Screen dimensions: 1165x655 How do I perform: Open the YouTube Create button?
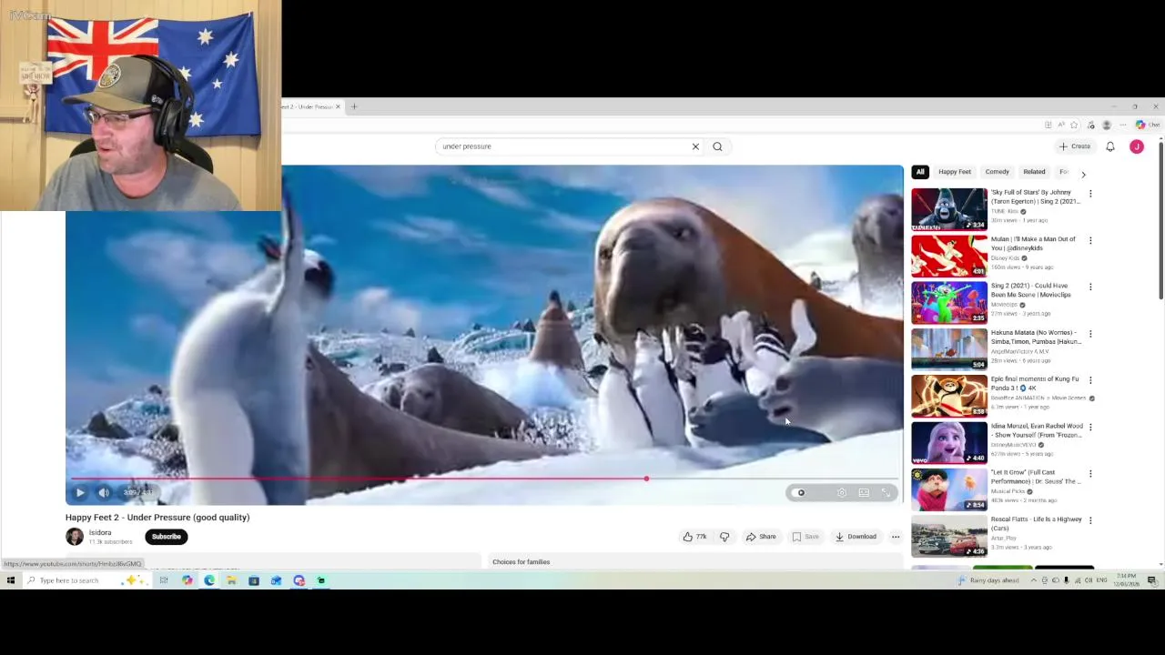pyautogui.click(x=1075, y=146)
